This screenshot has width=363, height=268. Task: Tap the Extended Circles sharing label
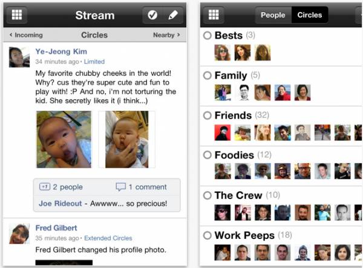point(108,238)
